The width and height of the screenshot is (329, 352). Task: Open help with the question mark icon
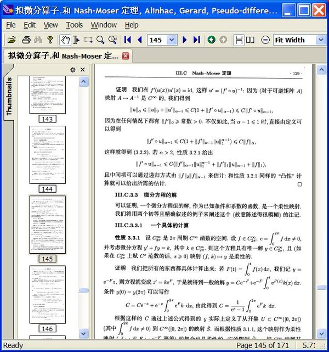(50, 40)
